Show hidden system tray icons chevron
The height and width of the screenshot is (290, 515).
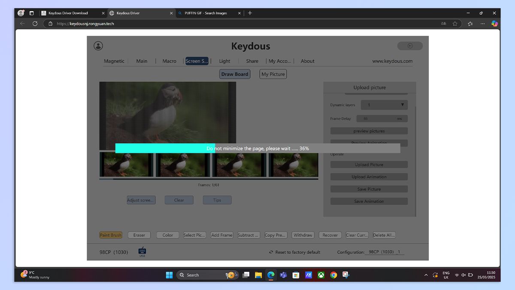(426, 275)
